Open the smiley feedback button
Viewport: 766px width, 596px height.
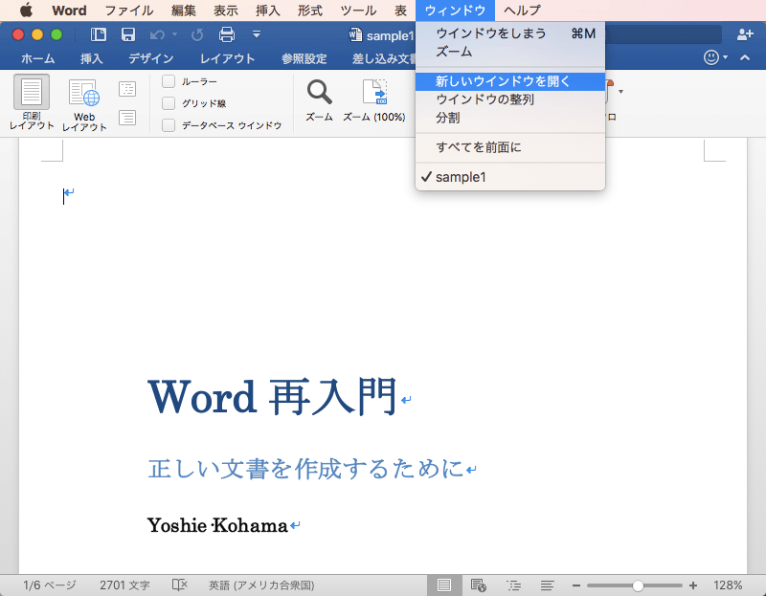(711, 57)
